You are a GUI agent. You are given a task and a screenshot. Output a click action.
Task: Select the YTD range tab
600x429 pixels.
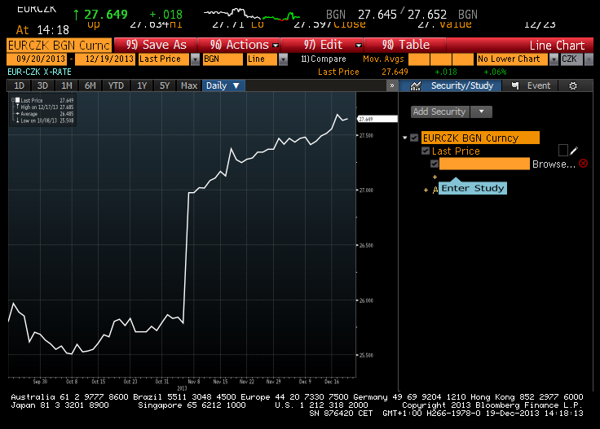click(x=116, y=85)
